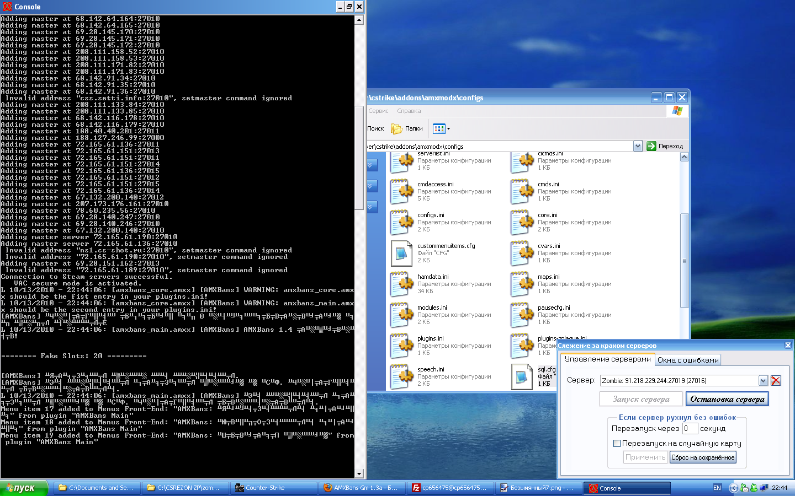
Task: Select the plugins.ini file icon
Action: point(402,346)
